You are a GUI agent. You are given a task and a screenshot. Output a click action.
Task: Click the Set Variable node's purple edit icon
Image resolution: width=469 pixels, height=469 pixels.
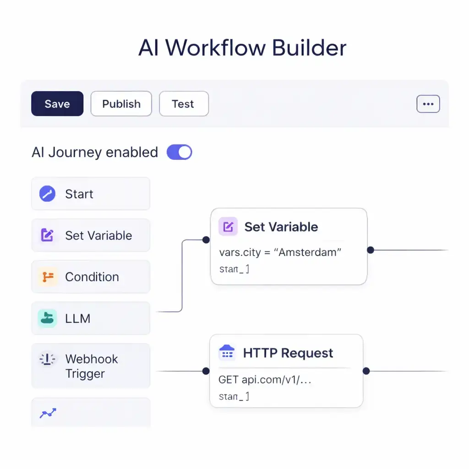tap(228, 227)
